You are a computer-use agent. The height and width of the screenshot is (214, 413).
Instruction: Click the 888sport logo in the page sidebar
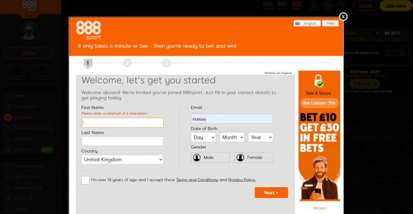(29, 6)
